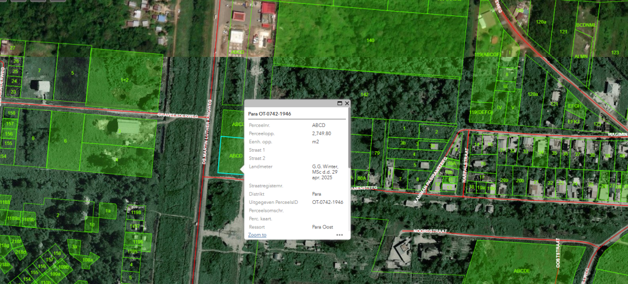Maximize the parcel info popup
The width and height of the screenshot is (628, 284).
click(x=340, y=103)
